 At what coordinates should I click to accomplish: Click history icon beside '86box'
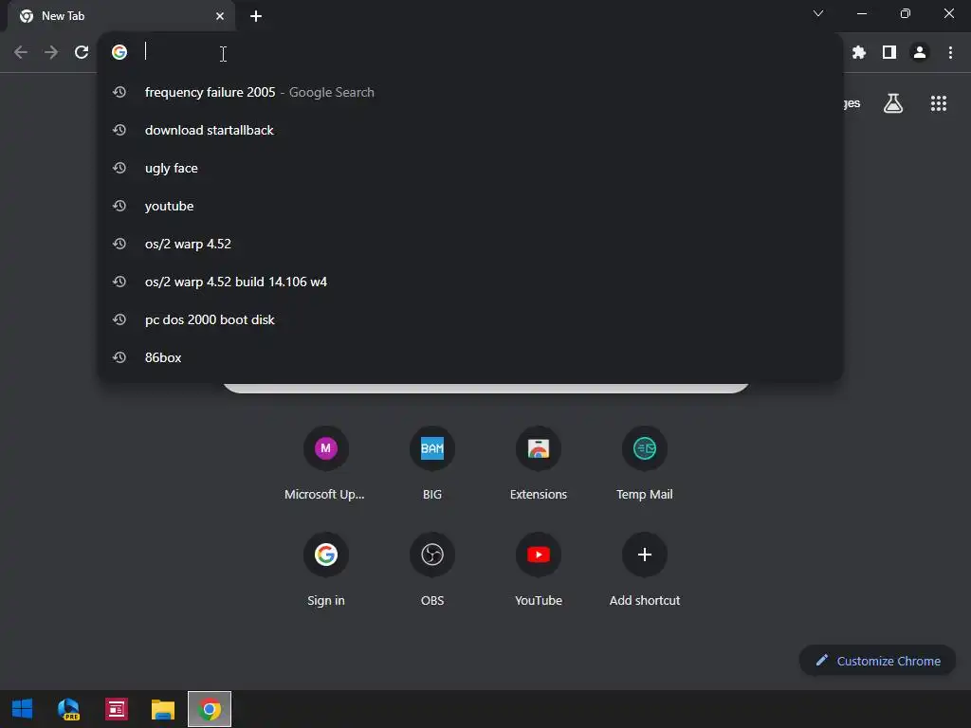[x=119, y=357]
